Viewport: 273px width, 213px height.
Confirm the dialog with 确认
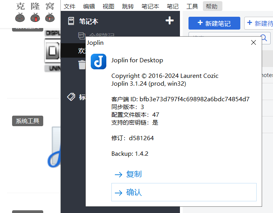pyautogui.click(x=184, y=192)
